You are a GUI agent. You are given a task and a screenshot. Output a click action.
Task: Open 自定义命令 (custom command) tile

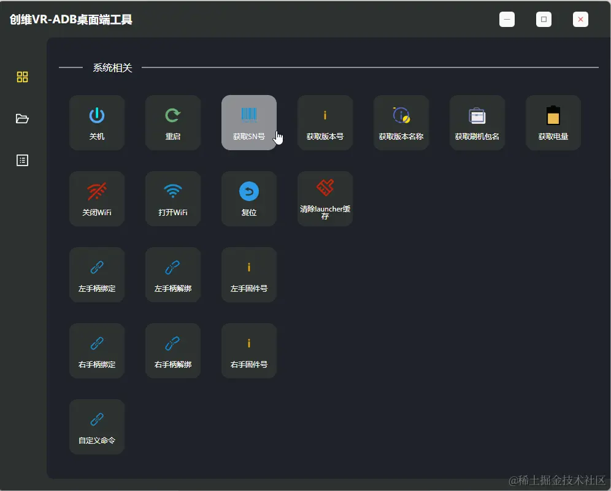[x=97, y=426]
